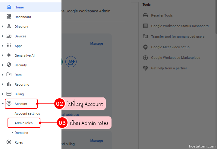
Task: Click the Rules steering wheel icon
Action: pos(9,142)
